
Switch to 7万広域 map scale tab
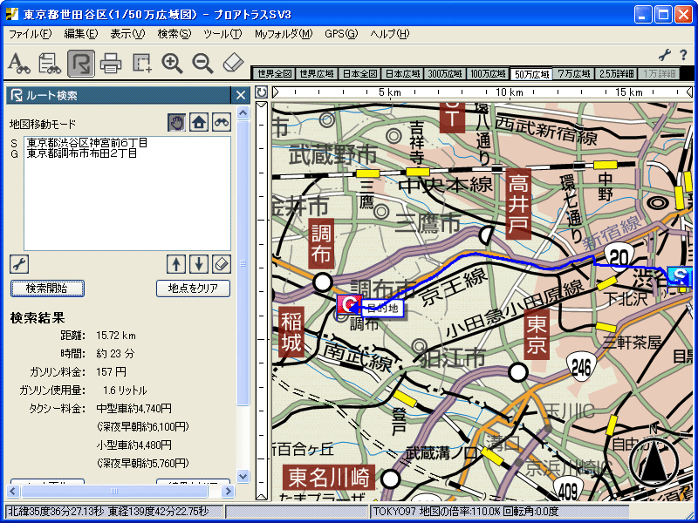pyautogui.click(x=574, y=74)
